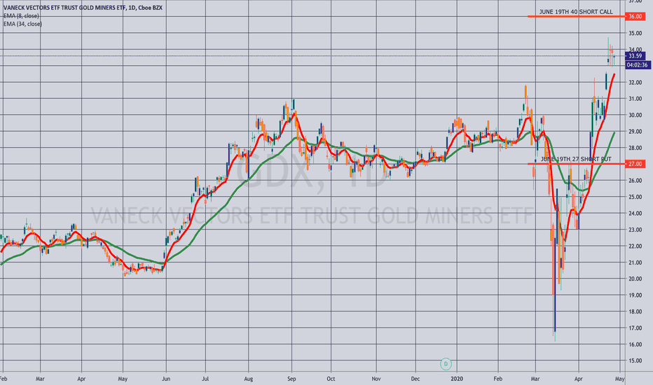
Task: Click the 2020 label on time axis
Action: click(457, 379)
